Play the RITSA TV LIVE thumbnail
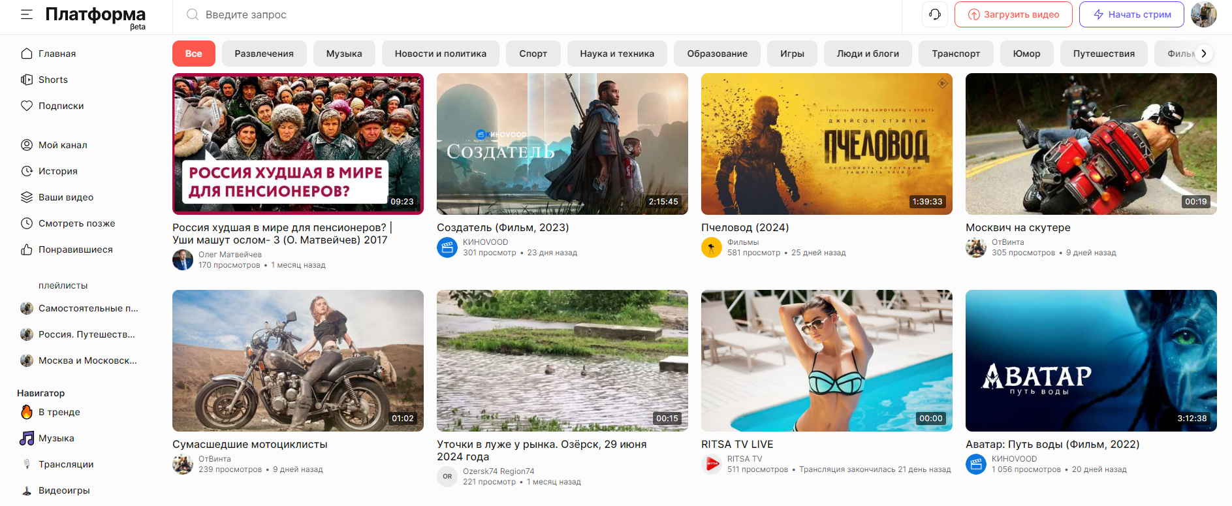The height and width of the screenshot is (506, 1232). pos(827,360)
